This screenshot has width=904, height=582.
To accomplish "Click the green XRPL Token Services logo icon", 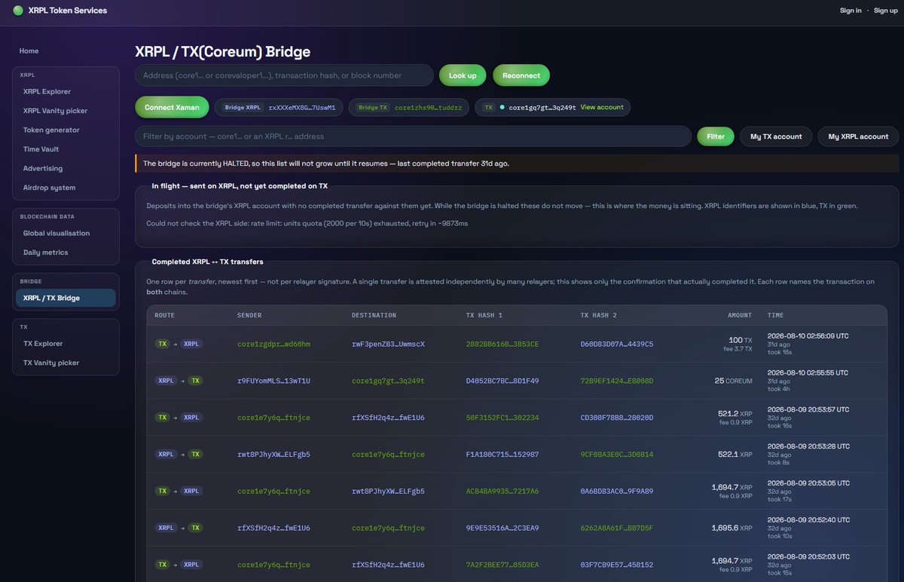I will point(18,11).
